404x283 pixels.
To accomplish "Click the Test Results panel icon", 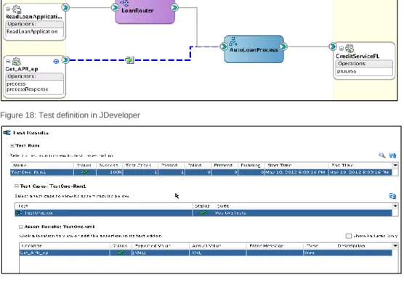I will pos(7,133).
